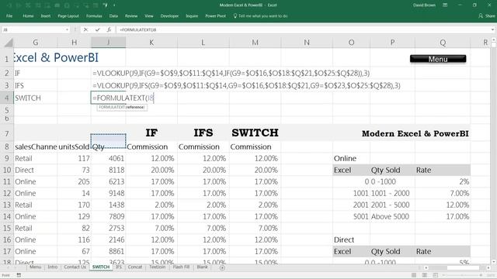Click the David Brown account name
Screen dimensions: 497x279
[x=424, y=5]
